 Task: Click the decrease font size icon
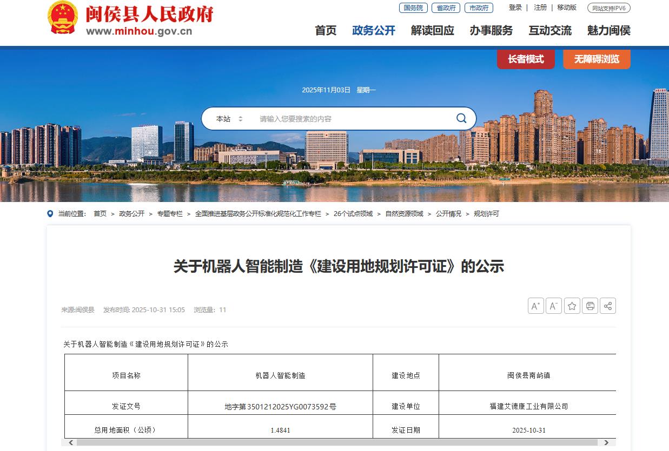tap(553, 306)
